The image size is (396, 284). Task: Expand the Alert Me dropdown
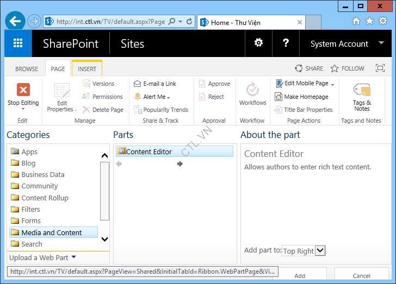pyautogui.click(x=154, y=97)
